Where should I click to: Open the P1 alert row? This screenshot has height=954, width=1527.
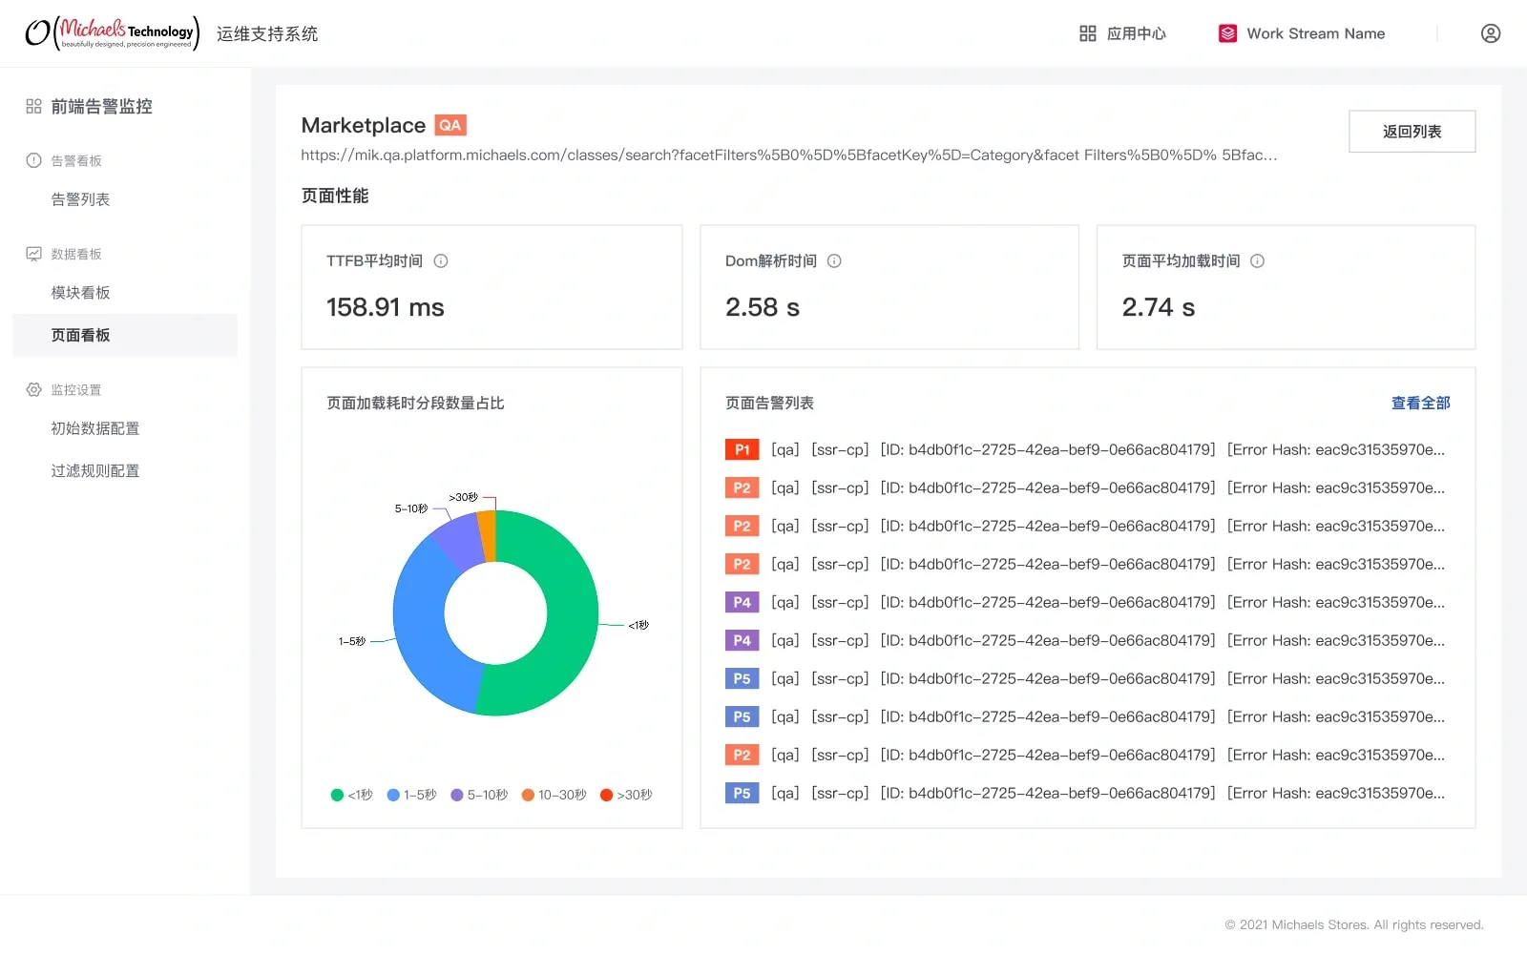(x=1085, y=449)
